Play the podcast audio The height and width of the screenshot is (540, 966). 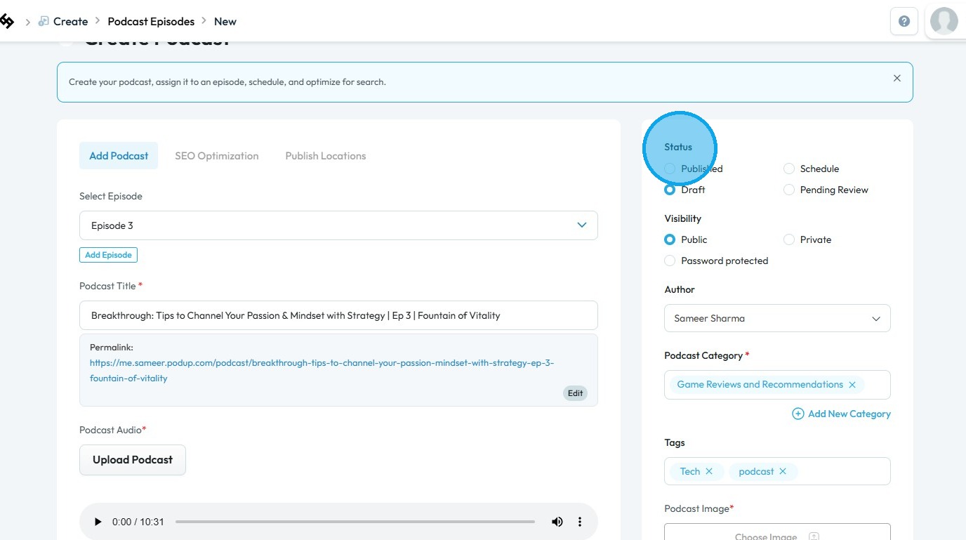pos(98,522)
